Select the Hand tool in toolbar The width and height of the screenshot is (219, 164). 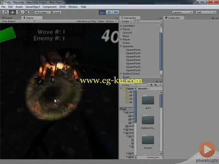[x=6, y=12]
